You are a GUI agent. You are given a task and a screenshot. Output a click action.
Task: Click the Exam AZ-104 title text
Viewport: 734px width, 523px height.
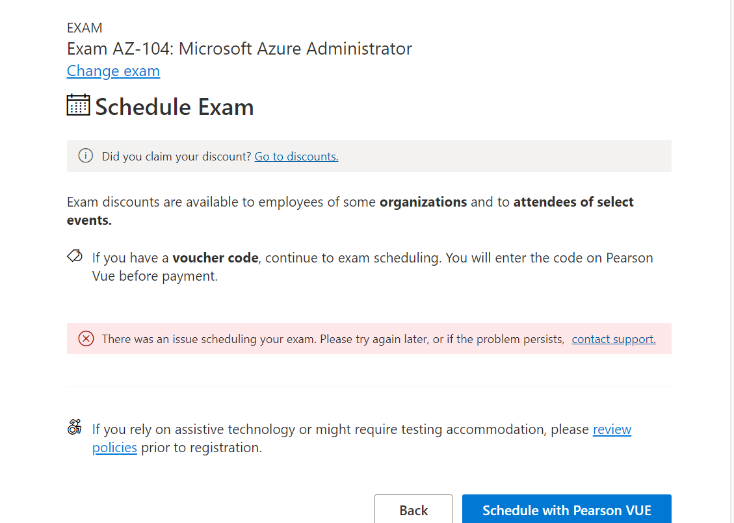pos(239,49)
